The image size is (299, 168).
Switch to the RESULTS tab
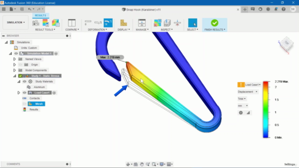tap(41, 15)
